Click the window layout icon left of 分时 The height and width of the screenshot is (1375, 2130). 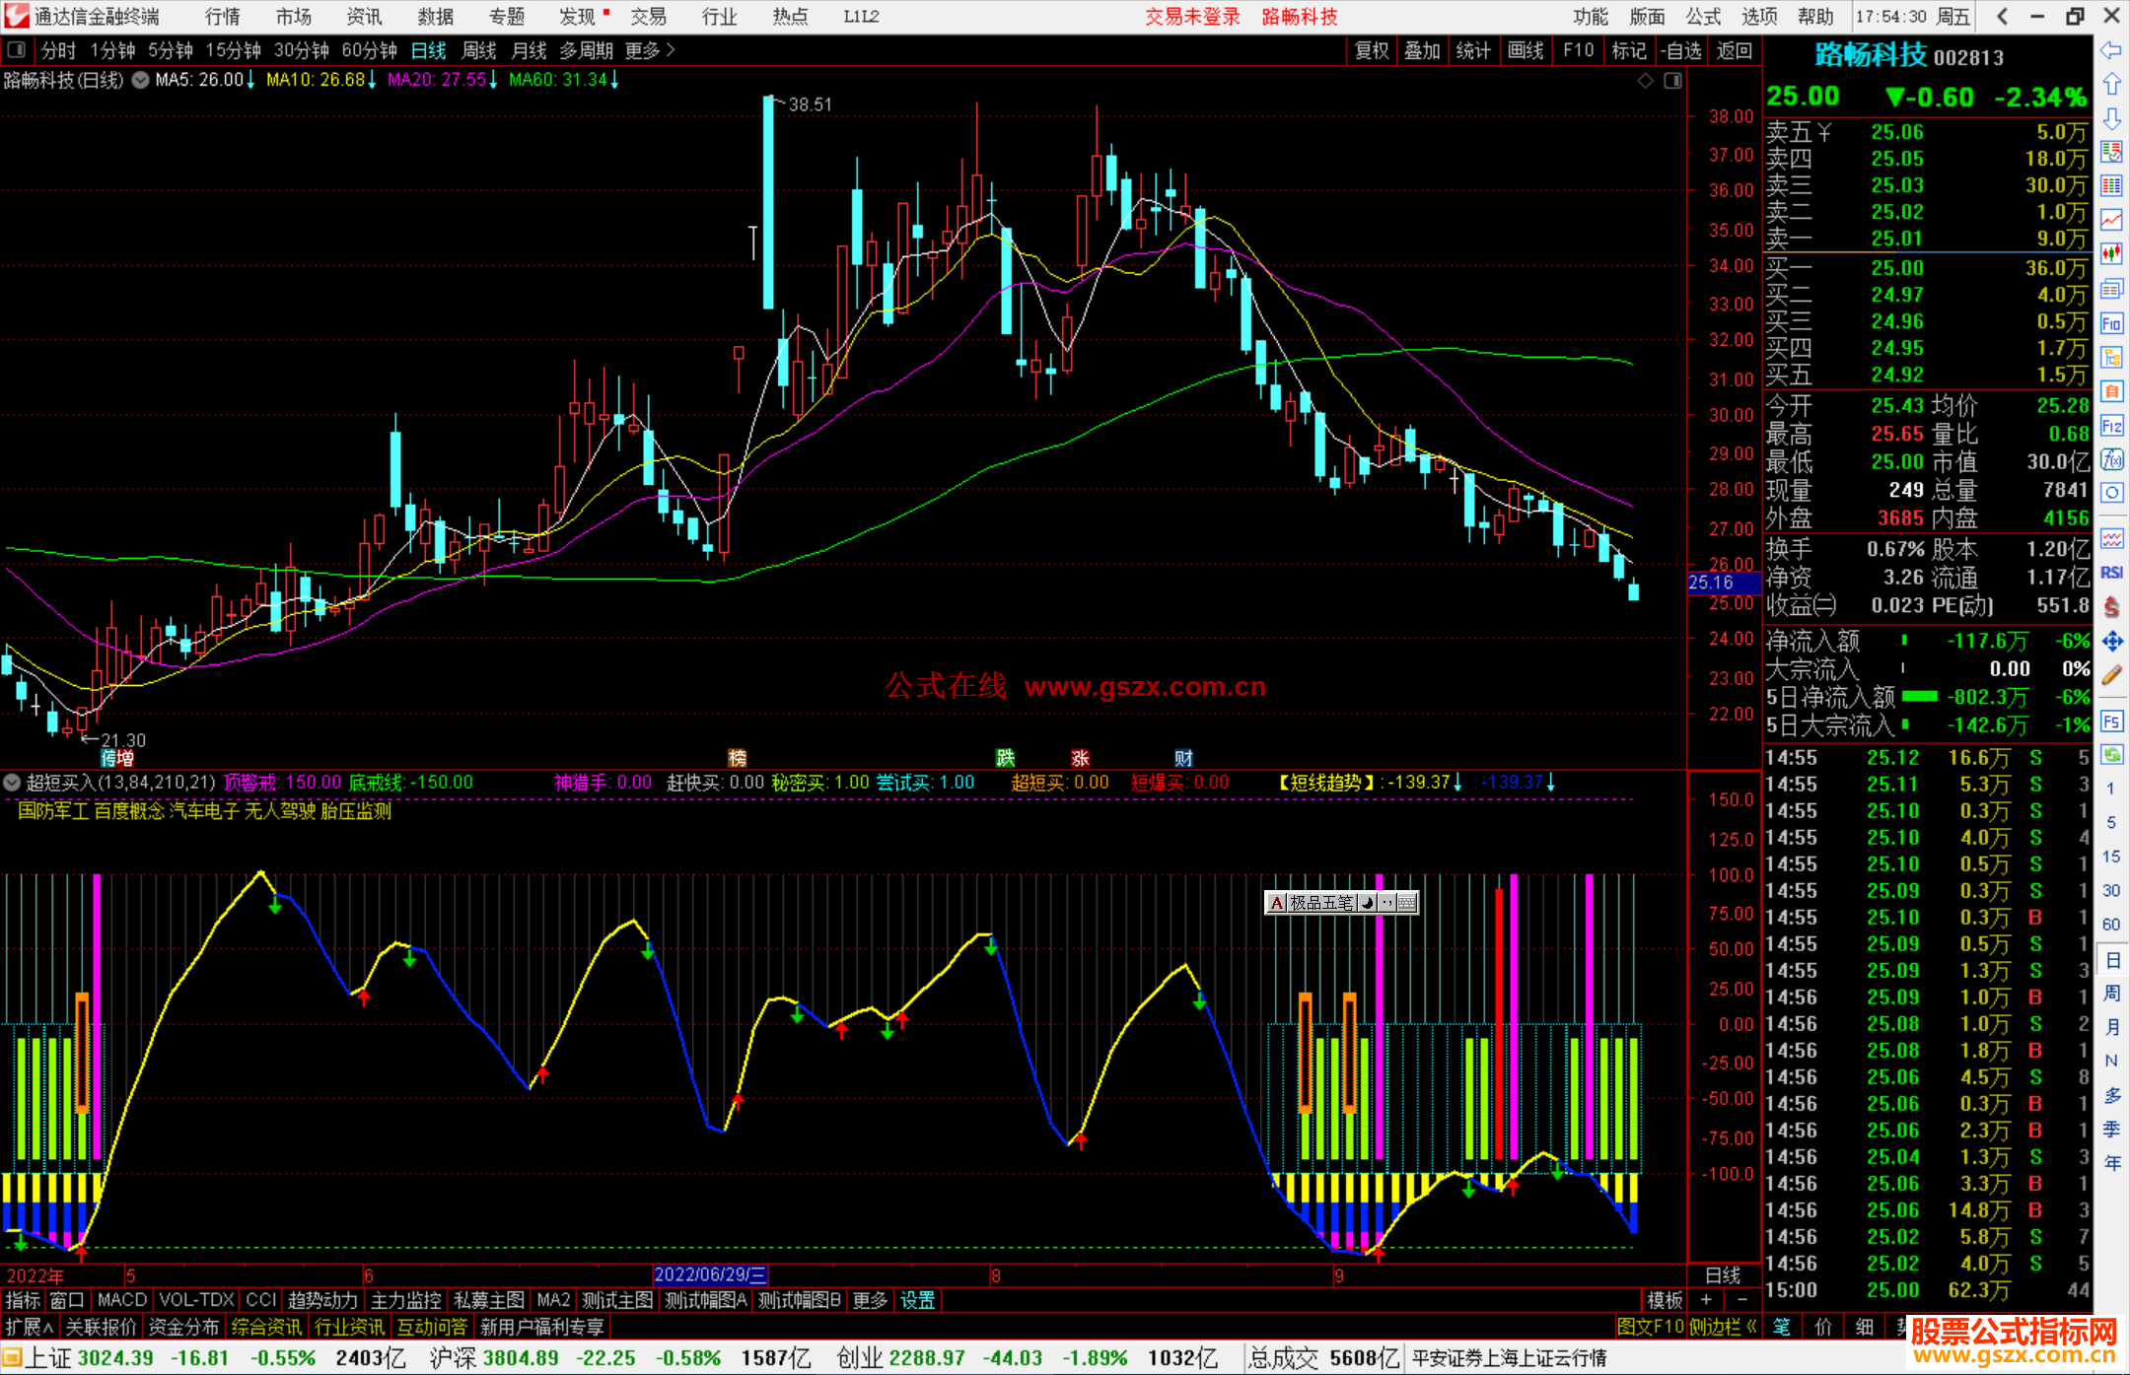(x=17, y=50)
